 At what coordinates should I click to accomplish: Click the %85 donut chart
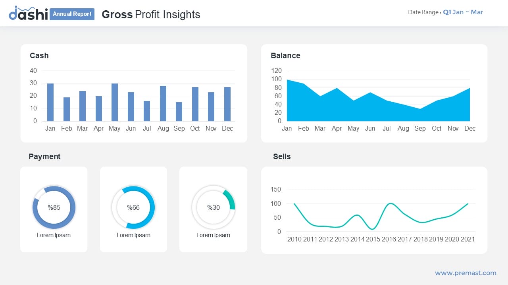(54, 207)
